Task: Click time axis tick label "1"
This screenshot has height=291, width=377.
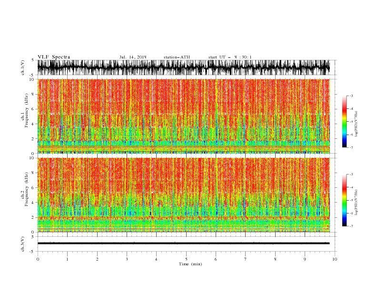Action: coord(68,259)
